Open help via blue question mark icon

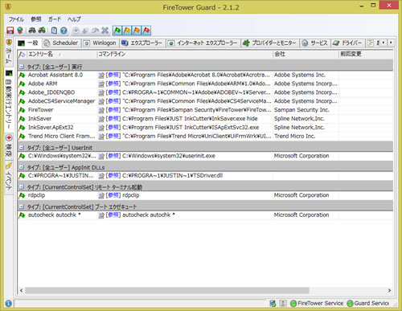pos(64,31)
